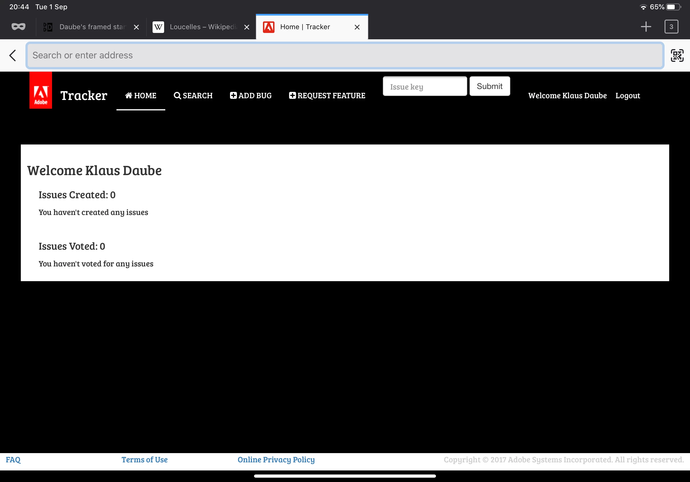Open the REQUEST FEATURE page
This screenshot has height=482, width=690.
[x=327, y=96]
